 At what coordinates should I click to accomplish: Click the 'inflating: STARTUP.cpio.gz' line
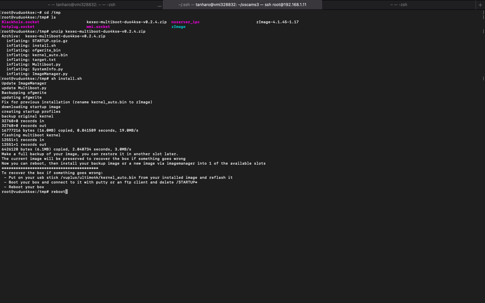37,41
